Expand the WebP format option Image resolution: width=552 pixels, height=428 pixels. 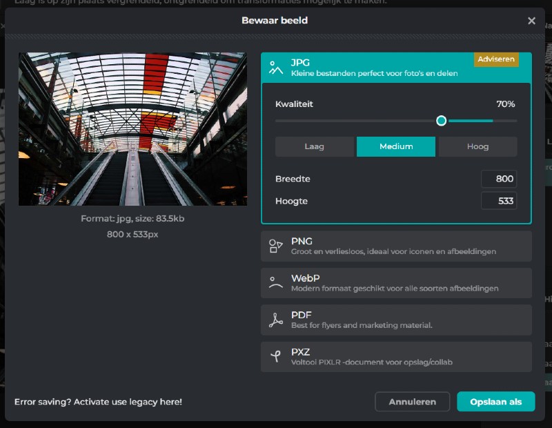[396, 283]
